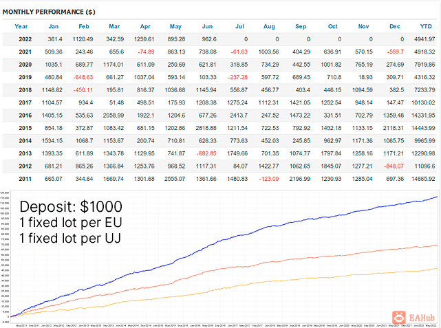The width and height of the screenshot is (441, 328).
Task: Click negative August 2011 value -123.09
Action: click(x=269, y=179)
